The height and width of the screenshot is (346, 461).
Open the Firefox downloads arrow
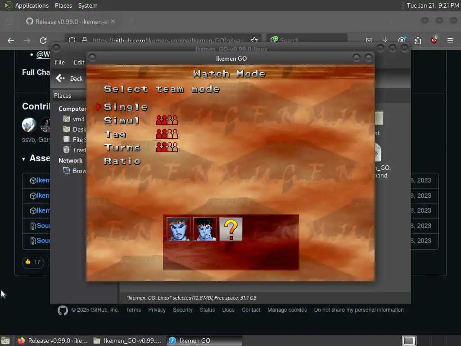click(x=385, y=40)
